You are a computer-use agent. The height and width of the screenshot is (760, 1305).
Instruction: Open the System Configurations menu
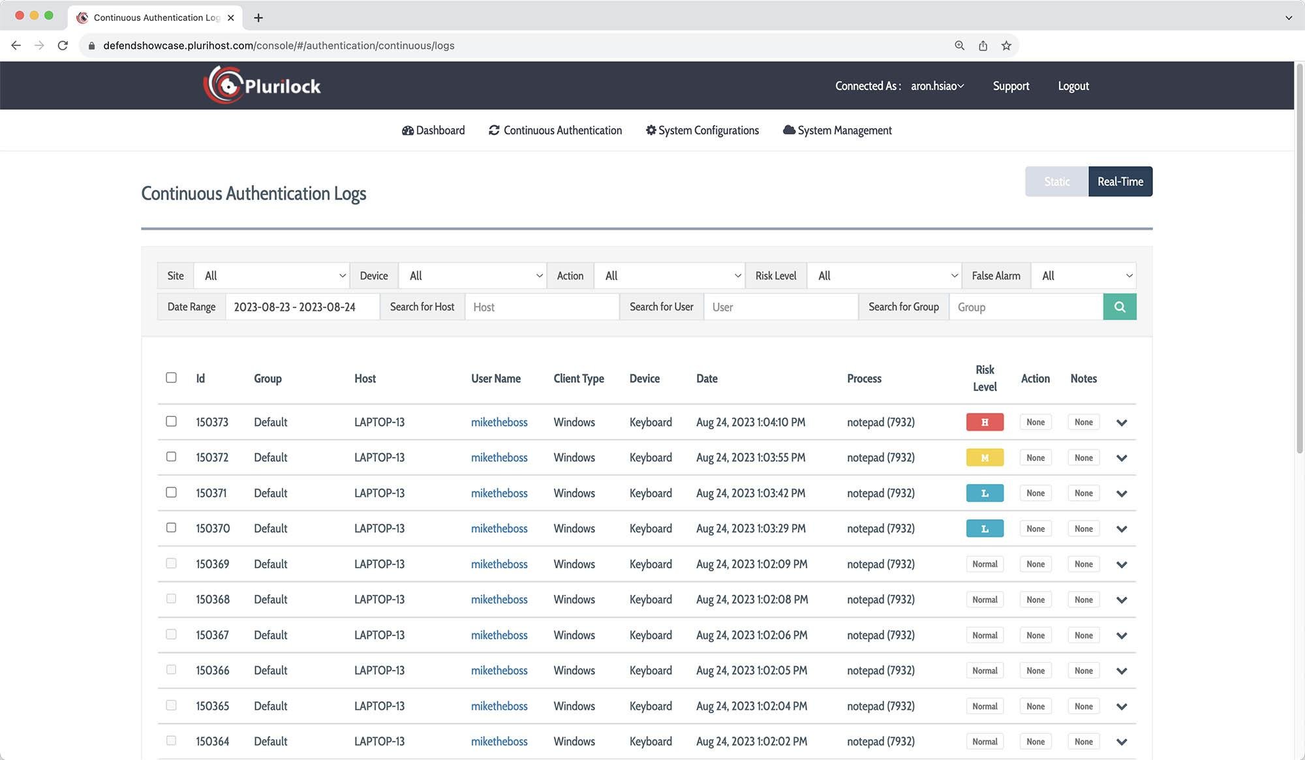coord(702,130)
